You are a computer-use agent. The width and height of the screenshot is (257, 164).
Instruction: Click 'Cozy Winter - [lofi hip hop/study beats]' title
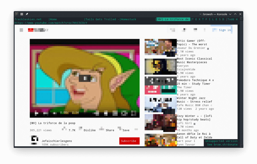194,118
